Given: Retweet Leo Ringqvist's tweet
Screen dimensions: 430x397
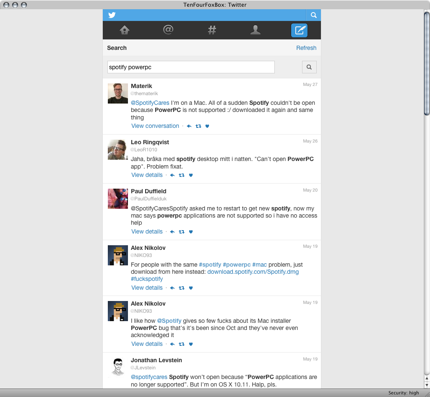Looking at the screenshot, I should click(x=182, y=175).
